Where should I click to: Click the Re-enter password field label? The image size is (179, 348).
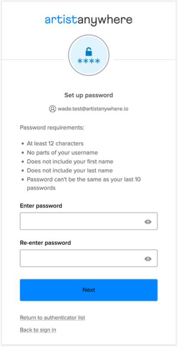(45, 243)
